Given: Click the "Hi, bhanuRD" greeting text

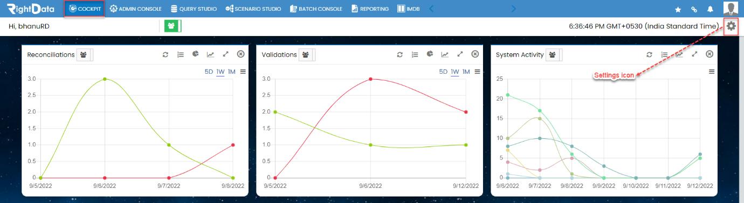Looking at the screenshot, I should [29, 26].
